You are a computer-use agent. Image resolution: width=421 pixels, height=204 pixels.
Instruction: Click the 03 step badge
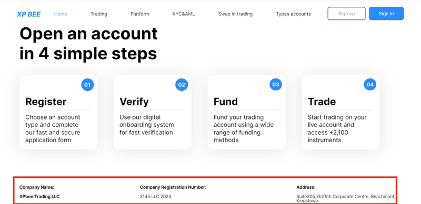click(276, 84)
